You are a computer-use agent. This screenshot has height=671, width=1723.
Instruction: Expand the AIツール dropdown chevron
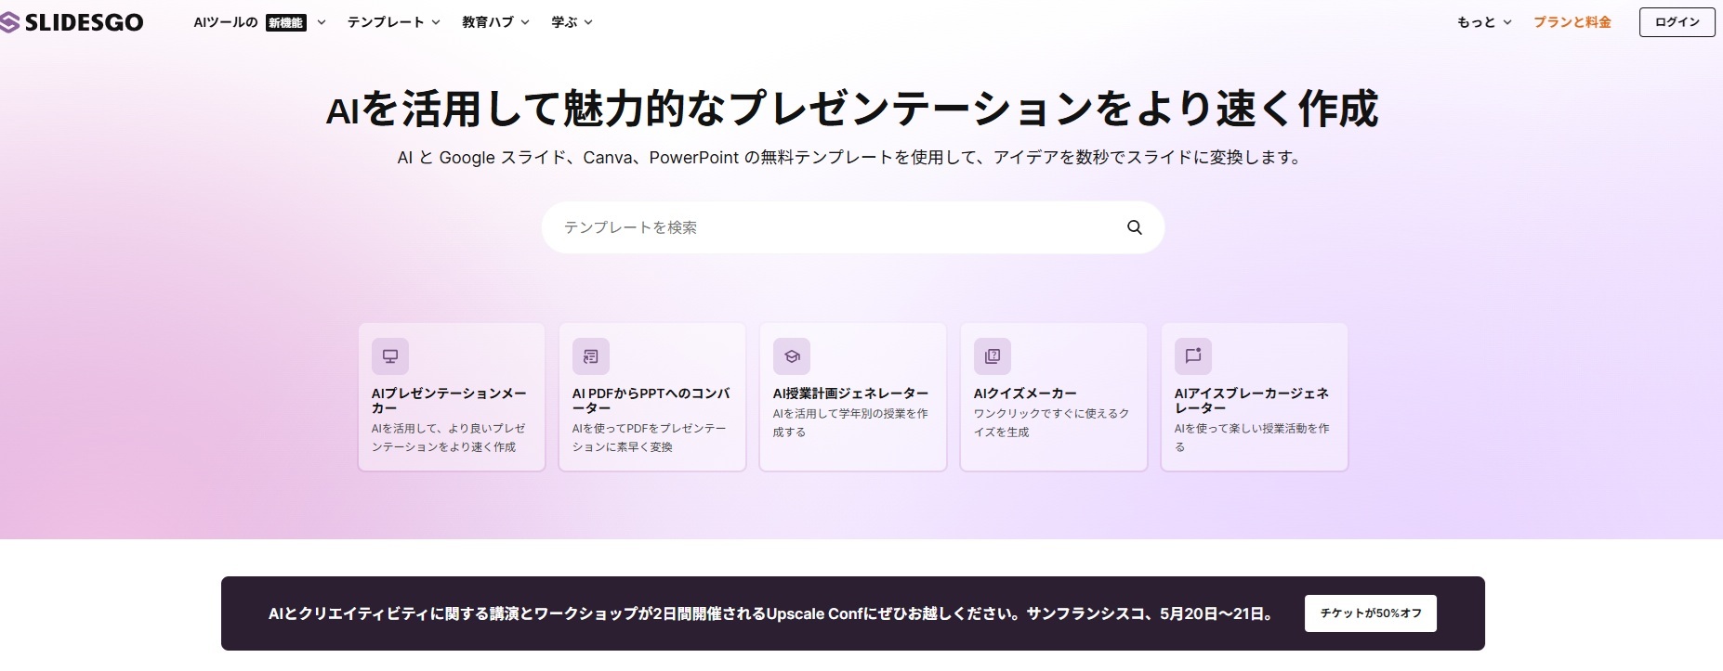tap(322, 22)
